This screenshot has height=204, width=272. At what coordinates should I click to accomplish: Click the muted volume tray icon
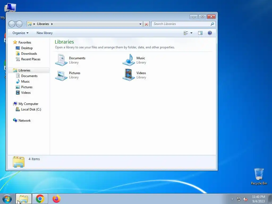pyautogui.click(x=245, y=199)
